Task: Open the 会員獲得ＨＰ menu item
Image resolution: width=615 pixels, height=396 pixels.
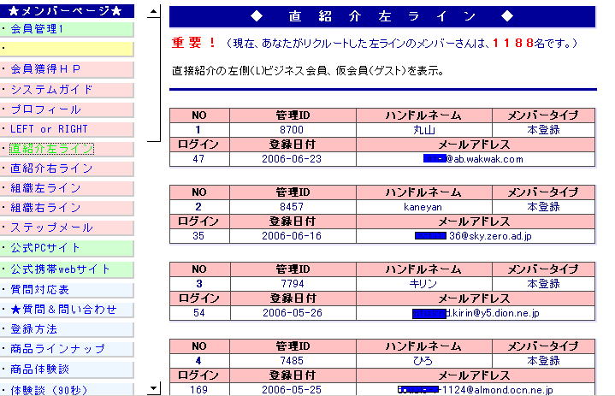Action: [45, 68]
